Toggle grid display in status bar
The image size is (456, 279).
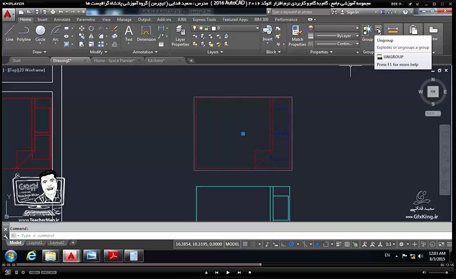245,244
